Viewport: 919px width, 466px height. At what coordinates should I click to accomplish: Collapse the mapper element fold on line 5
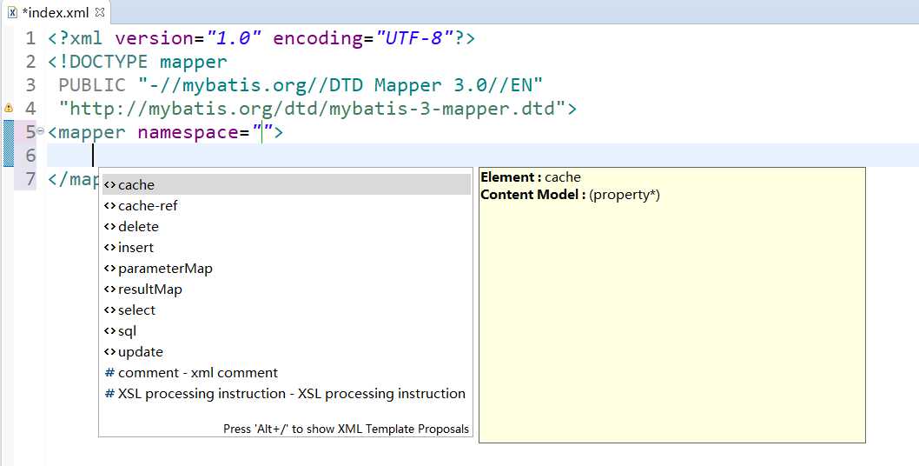click(x=41, y=131)
